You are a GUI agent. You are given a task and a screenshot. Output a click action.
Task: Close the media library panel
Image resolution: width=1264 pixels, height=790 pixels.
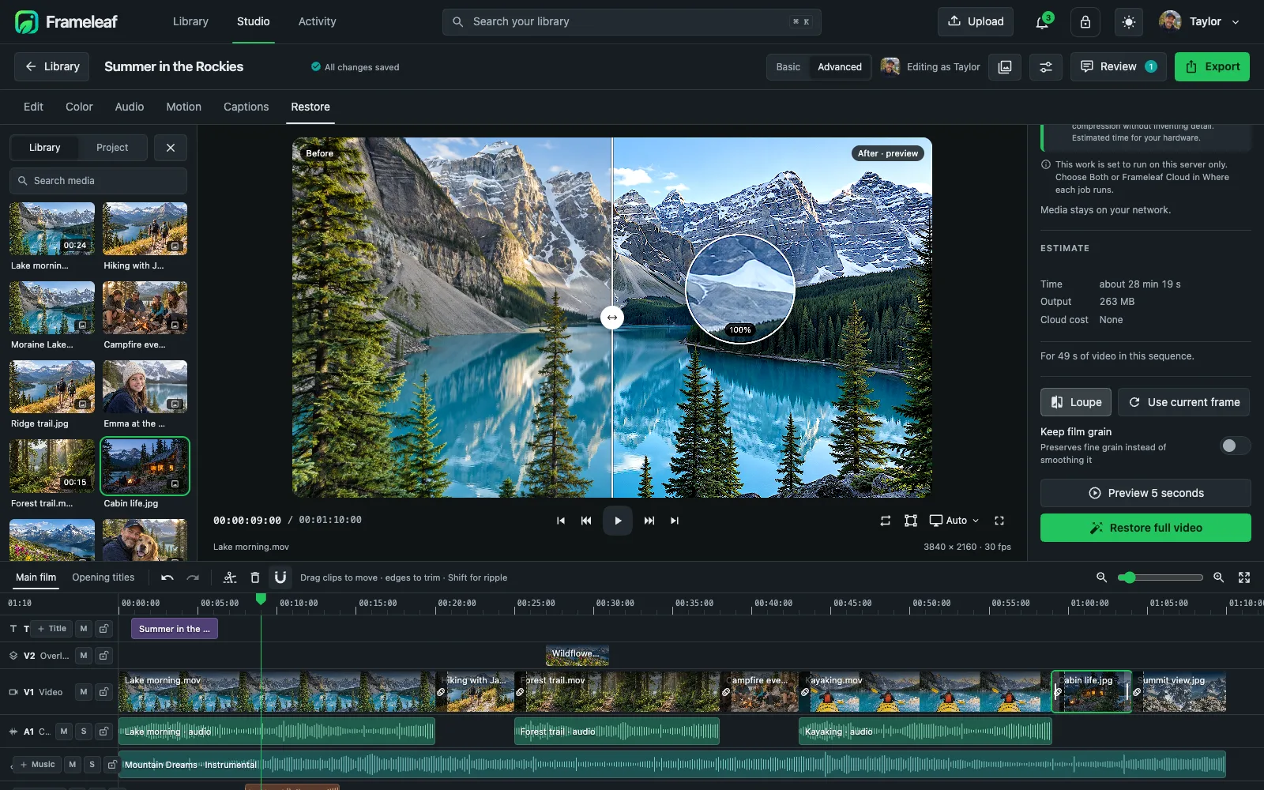pyautogui.click(x=171, y=148)
